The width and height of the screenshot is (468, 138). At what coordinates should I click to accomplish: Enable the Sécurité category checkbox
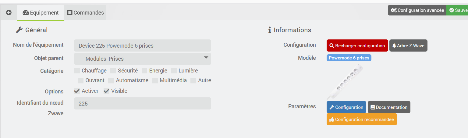pos(113,71)
